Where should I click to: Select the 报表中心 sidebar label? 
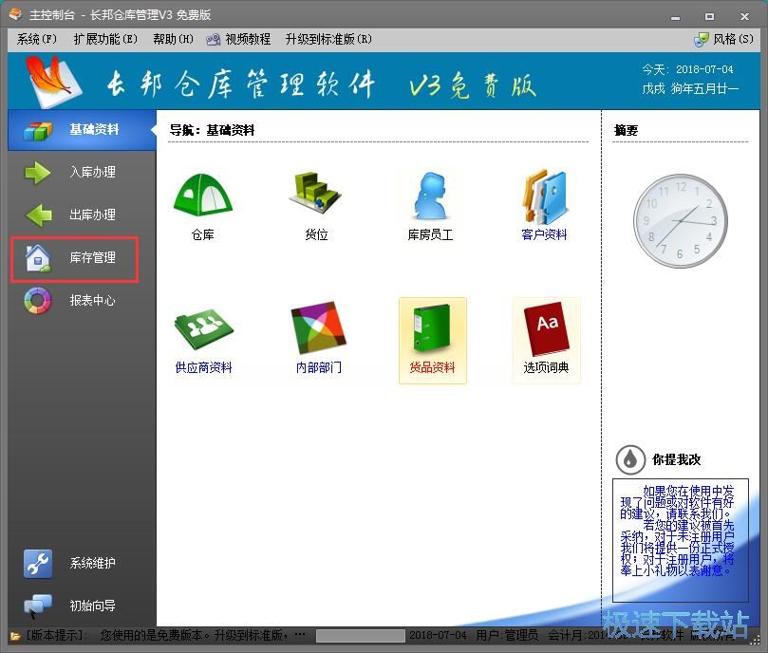tap(93, 300)
